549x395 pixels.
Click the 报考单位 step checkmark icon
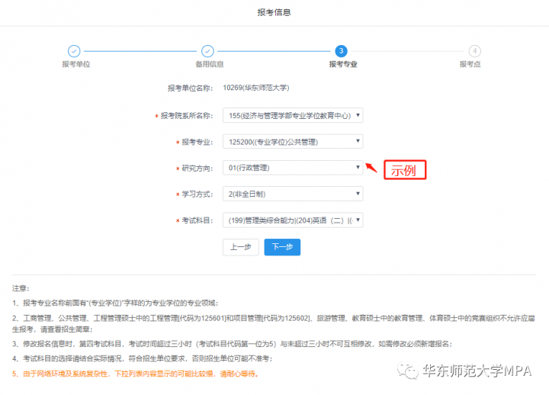[x=74, y=51]
